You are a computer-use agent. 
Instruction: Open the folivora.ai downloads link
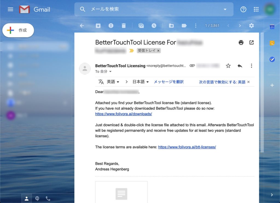pos(124,114)
